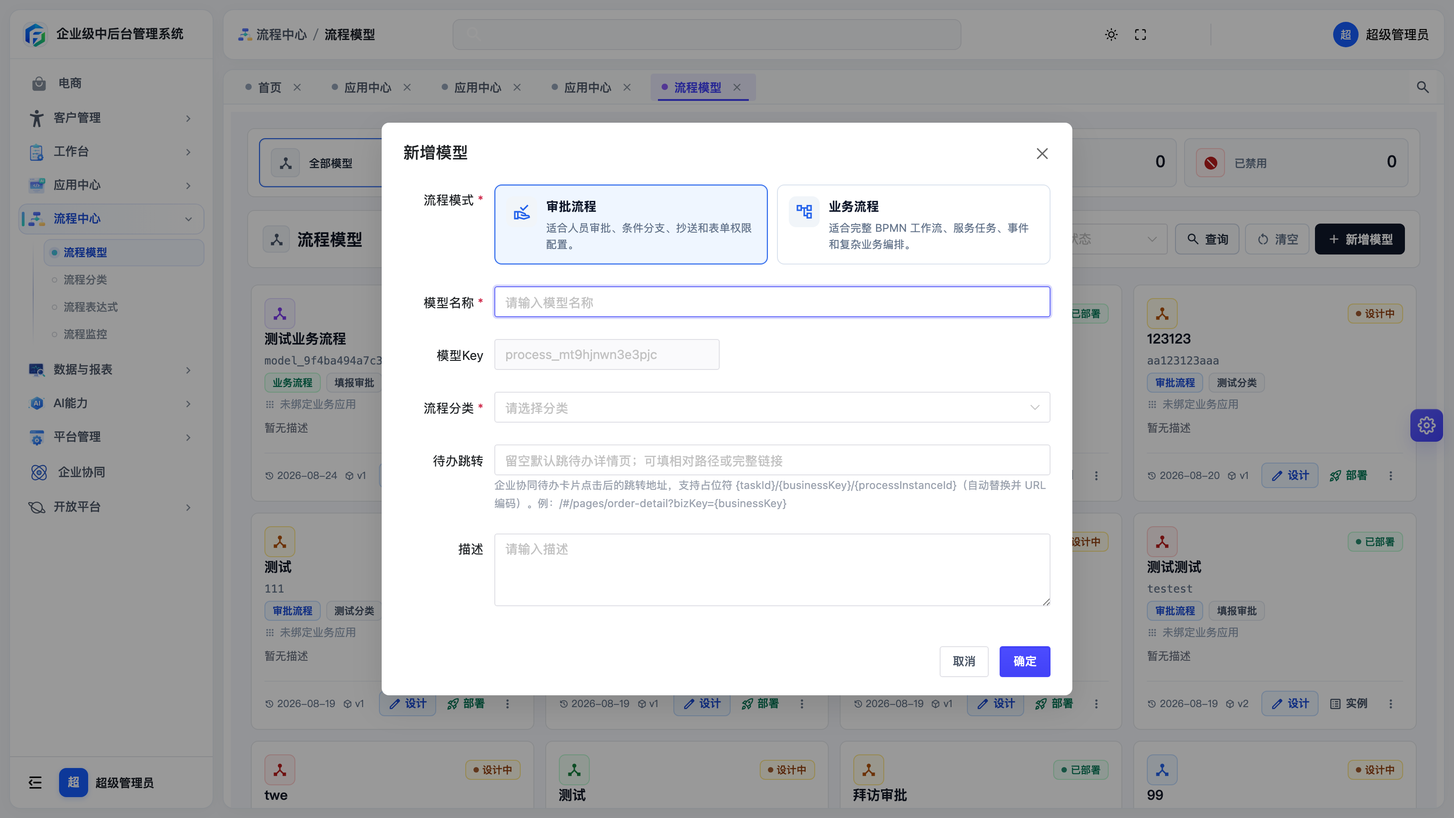Click the 测试业务流程 model icon

[x=279, y=314]
